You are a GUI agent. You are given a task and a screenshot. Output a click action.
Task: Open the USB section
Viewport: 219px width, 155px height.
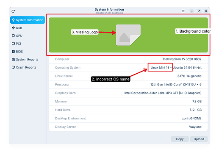click(28, 28)
